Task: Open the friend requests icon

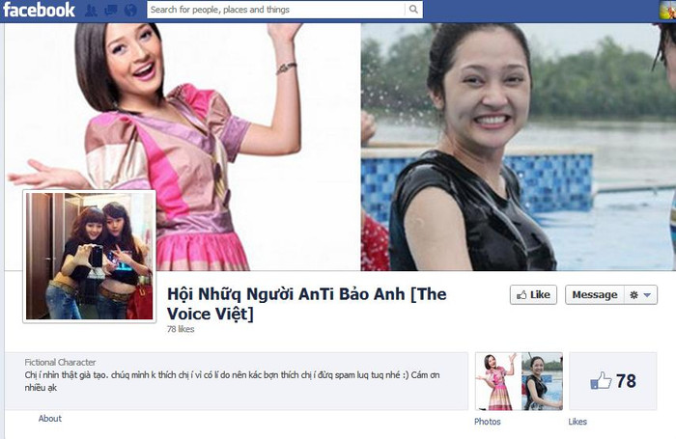Action: (x=91, y=11)
